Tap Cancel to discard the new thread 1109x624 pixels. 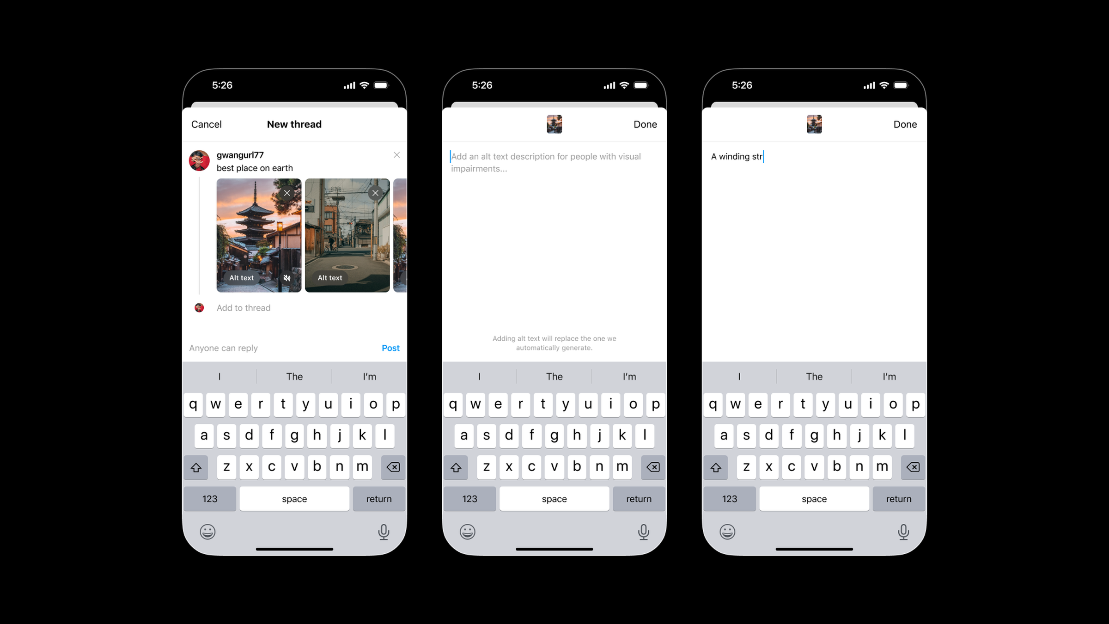[206, 124]
